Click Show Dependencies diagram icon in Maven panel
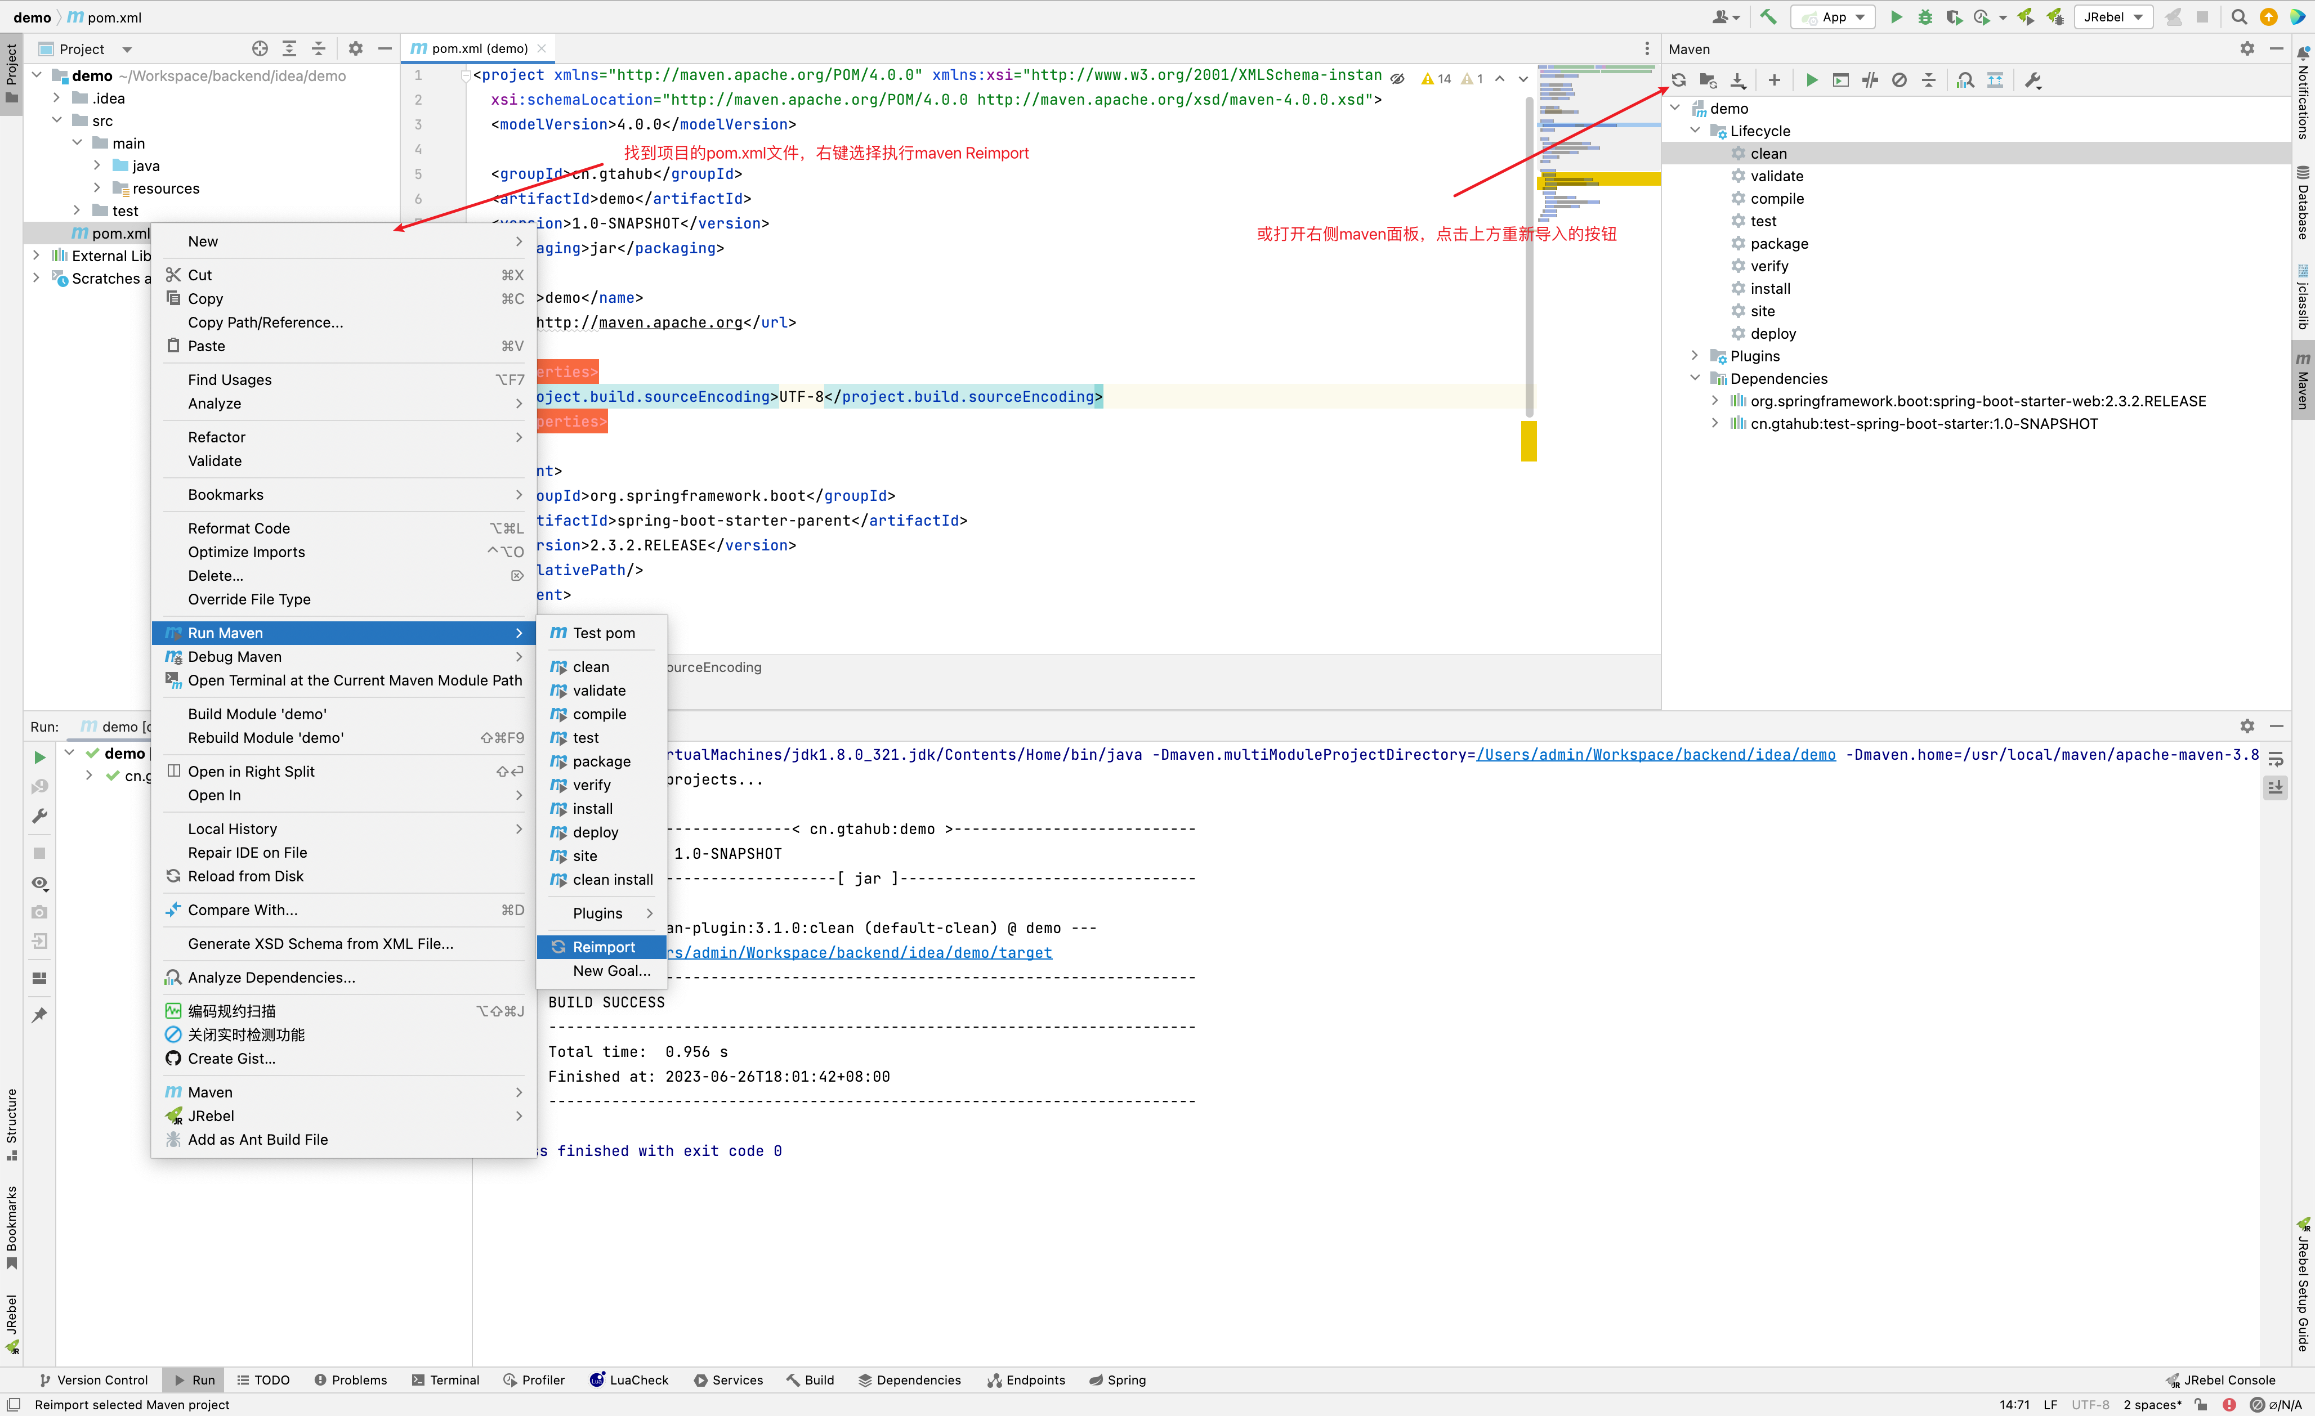The height and width of the screenshot is (1416, 2315). click(x=1995, y=80)
